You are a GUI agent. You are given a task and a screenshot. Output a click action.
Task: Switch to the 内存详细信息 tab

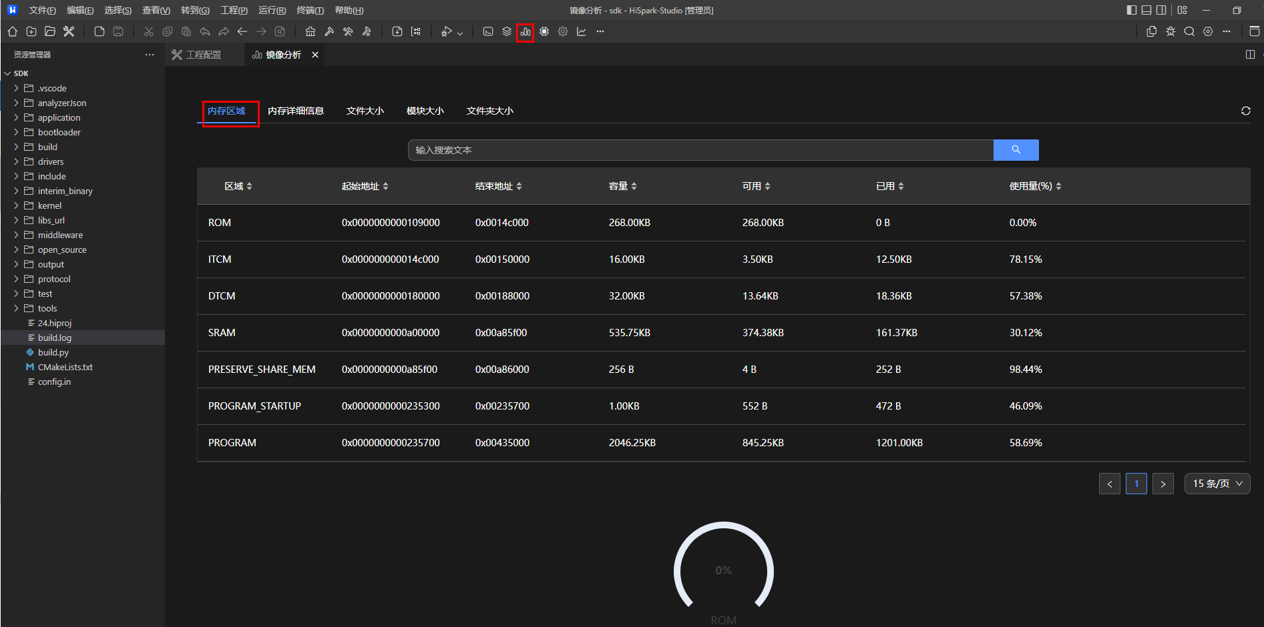296,111
